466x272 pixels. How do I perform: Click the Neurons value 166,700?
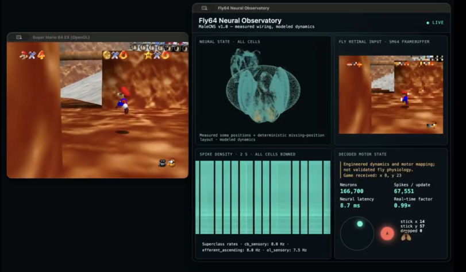pos(352,191)
